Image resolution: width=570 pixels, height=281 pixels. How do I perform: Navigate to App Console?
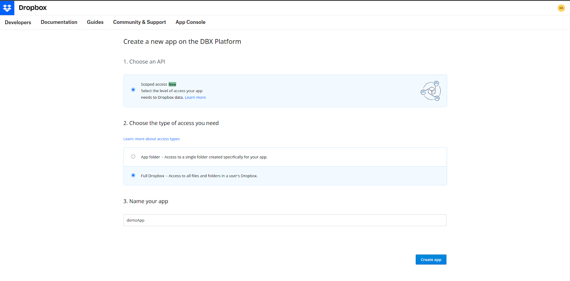coord(190,22)
